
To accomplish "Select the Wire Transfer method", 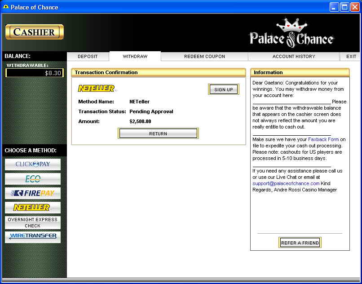I will pos(33,237).
